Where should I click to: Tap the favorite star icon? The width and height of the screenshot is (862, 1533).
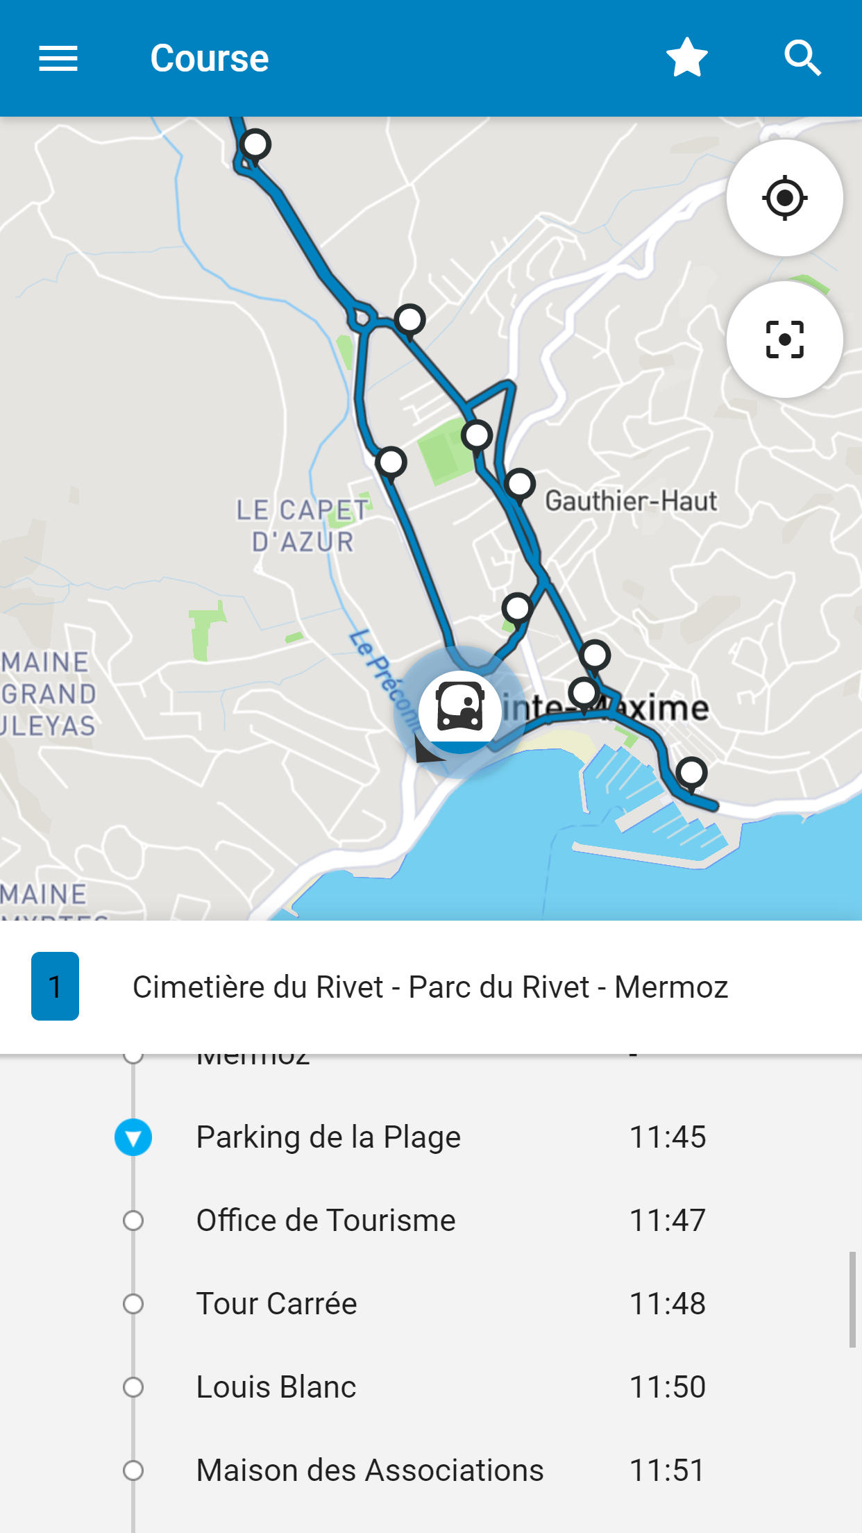pyautogui.click(x=686, y=58)
